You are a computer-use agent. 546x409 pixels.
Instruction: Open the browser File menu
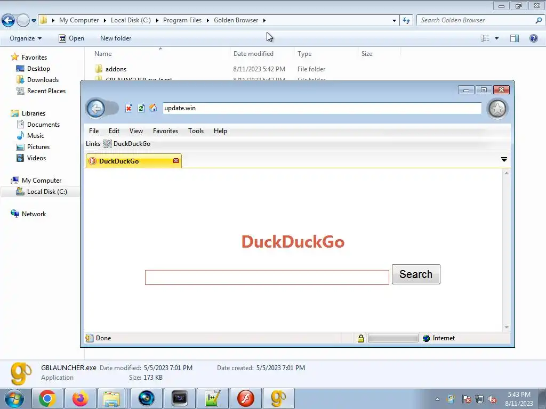click(x=94, y=131)
